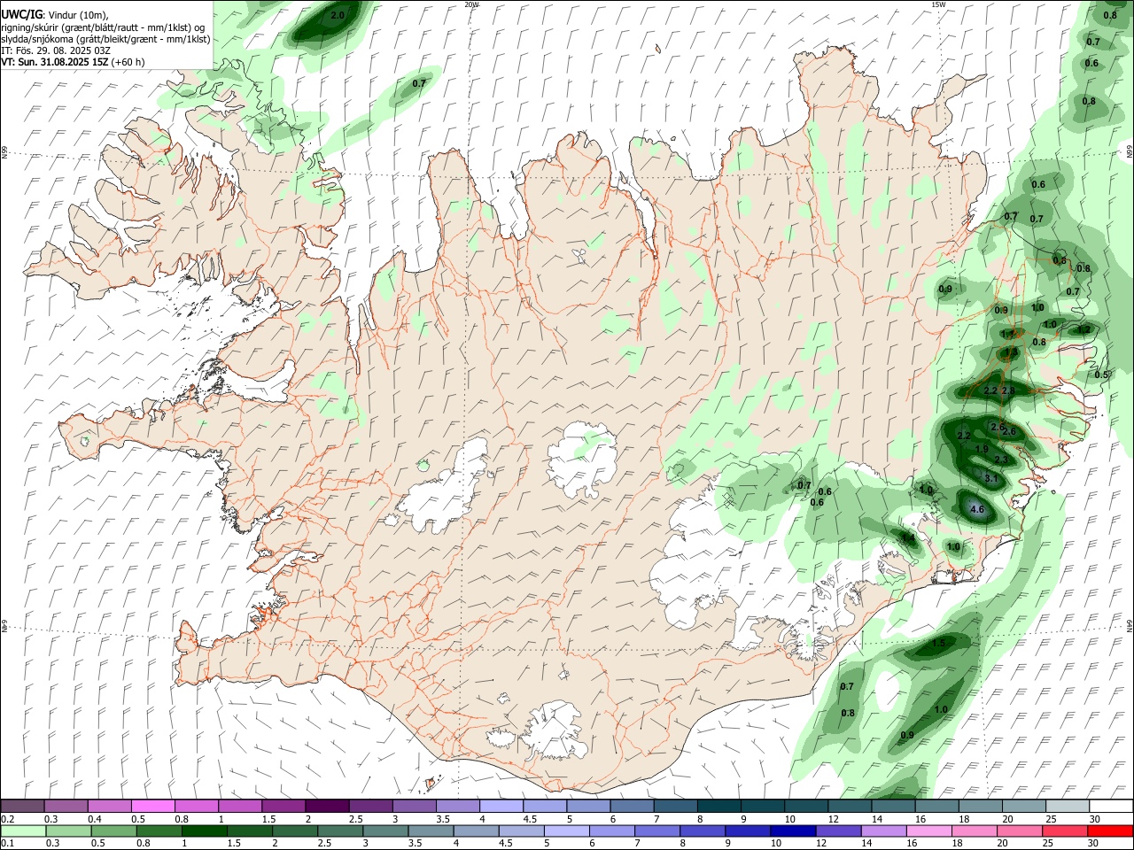This screenshot has height=850, width=1134.
Task: Click the 2.3 precipitation value on map
Action: pos(1001,460)
